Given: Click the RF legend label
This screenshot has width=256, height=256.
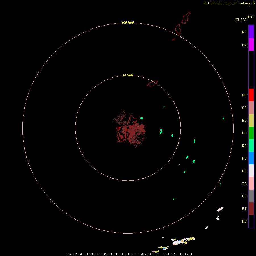Looking at the screenshot, I should (x=244, y=32).
